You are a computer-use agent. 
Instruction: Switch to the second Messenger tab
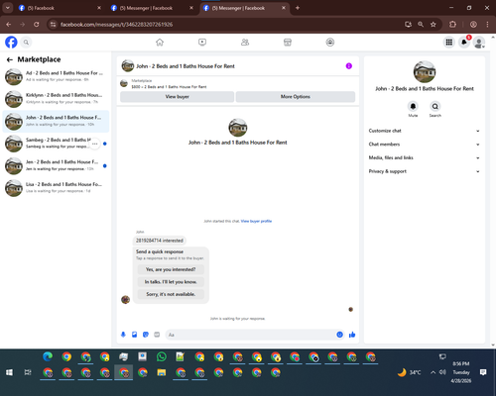[x=152, y=8]
